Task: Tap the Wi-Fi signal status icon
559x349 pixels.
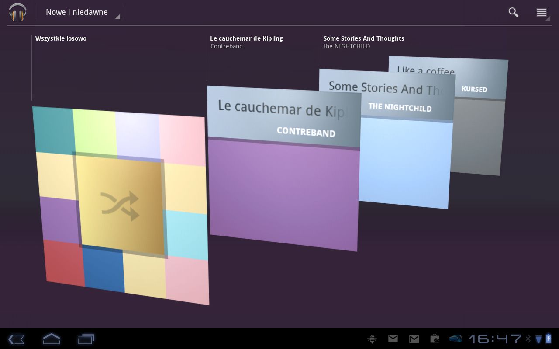Action: coord(538,339)
